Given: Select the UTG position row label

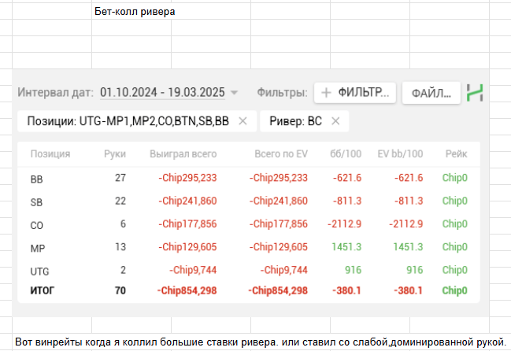Looking at the screenshot, I should pos(39,272).
